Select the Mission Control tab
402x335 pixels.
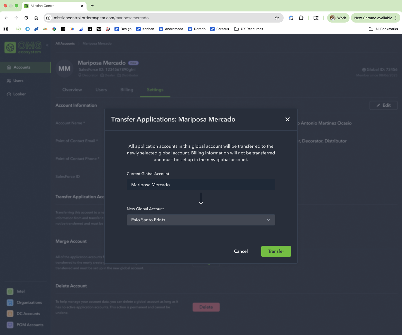(54, 6)
